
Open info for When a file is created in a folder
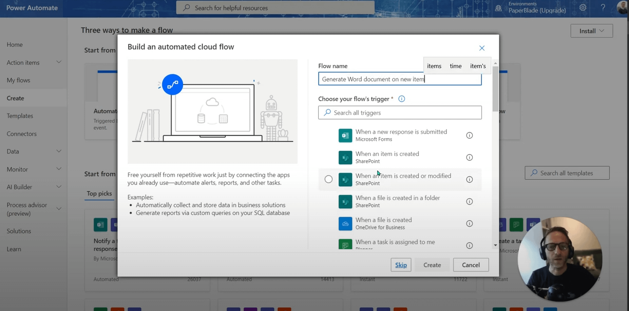[469, 201]
